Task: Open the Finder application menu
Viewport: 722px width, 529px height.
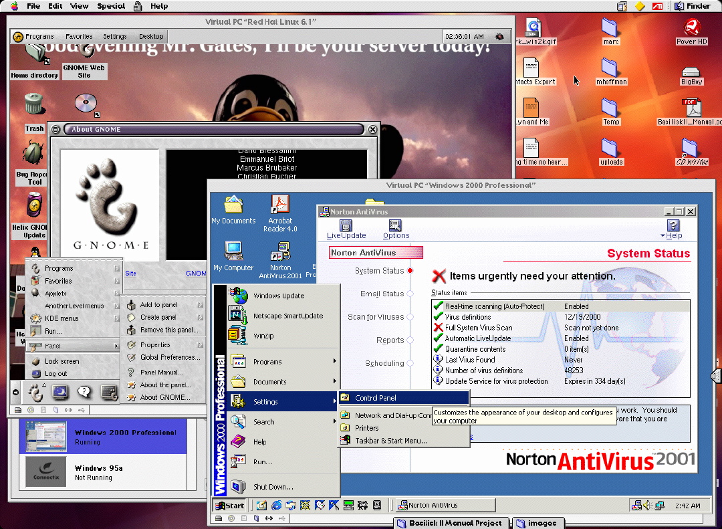Action: 692,6
